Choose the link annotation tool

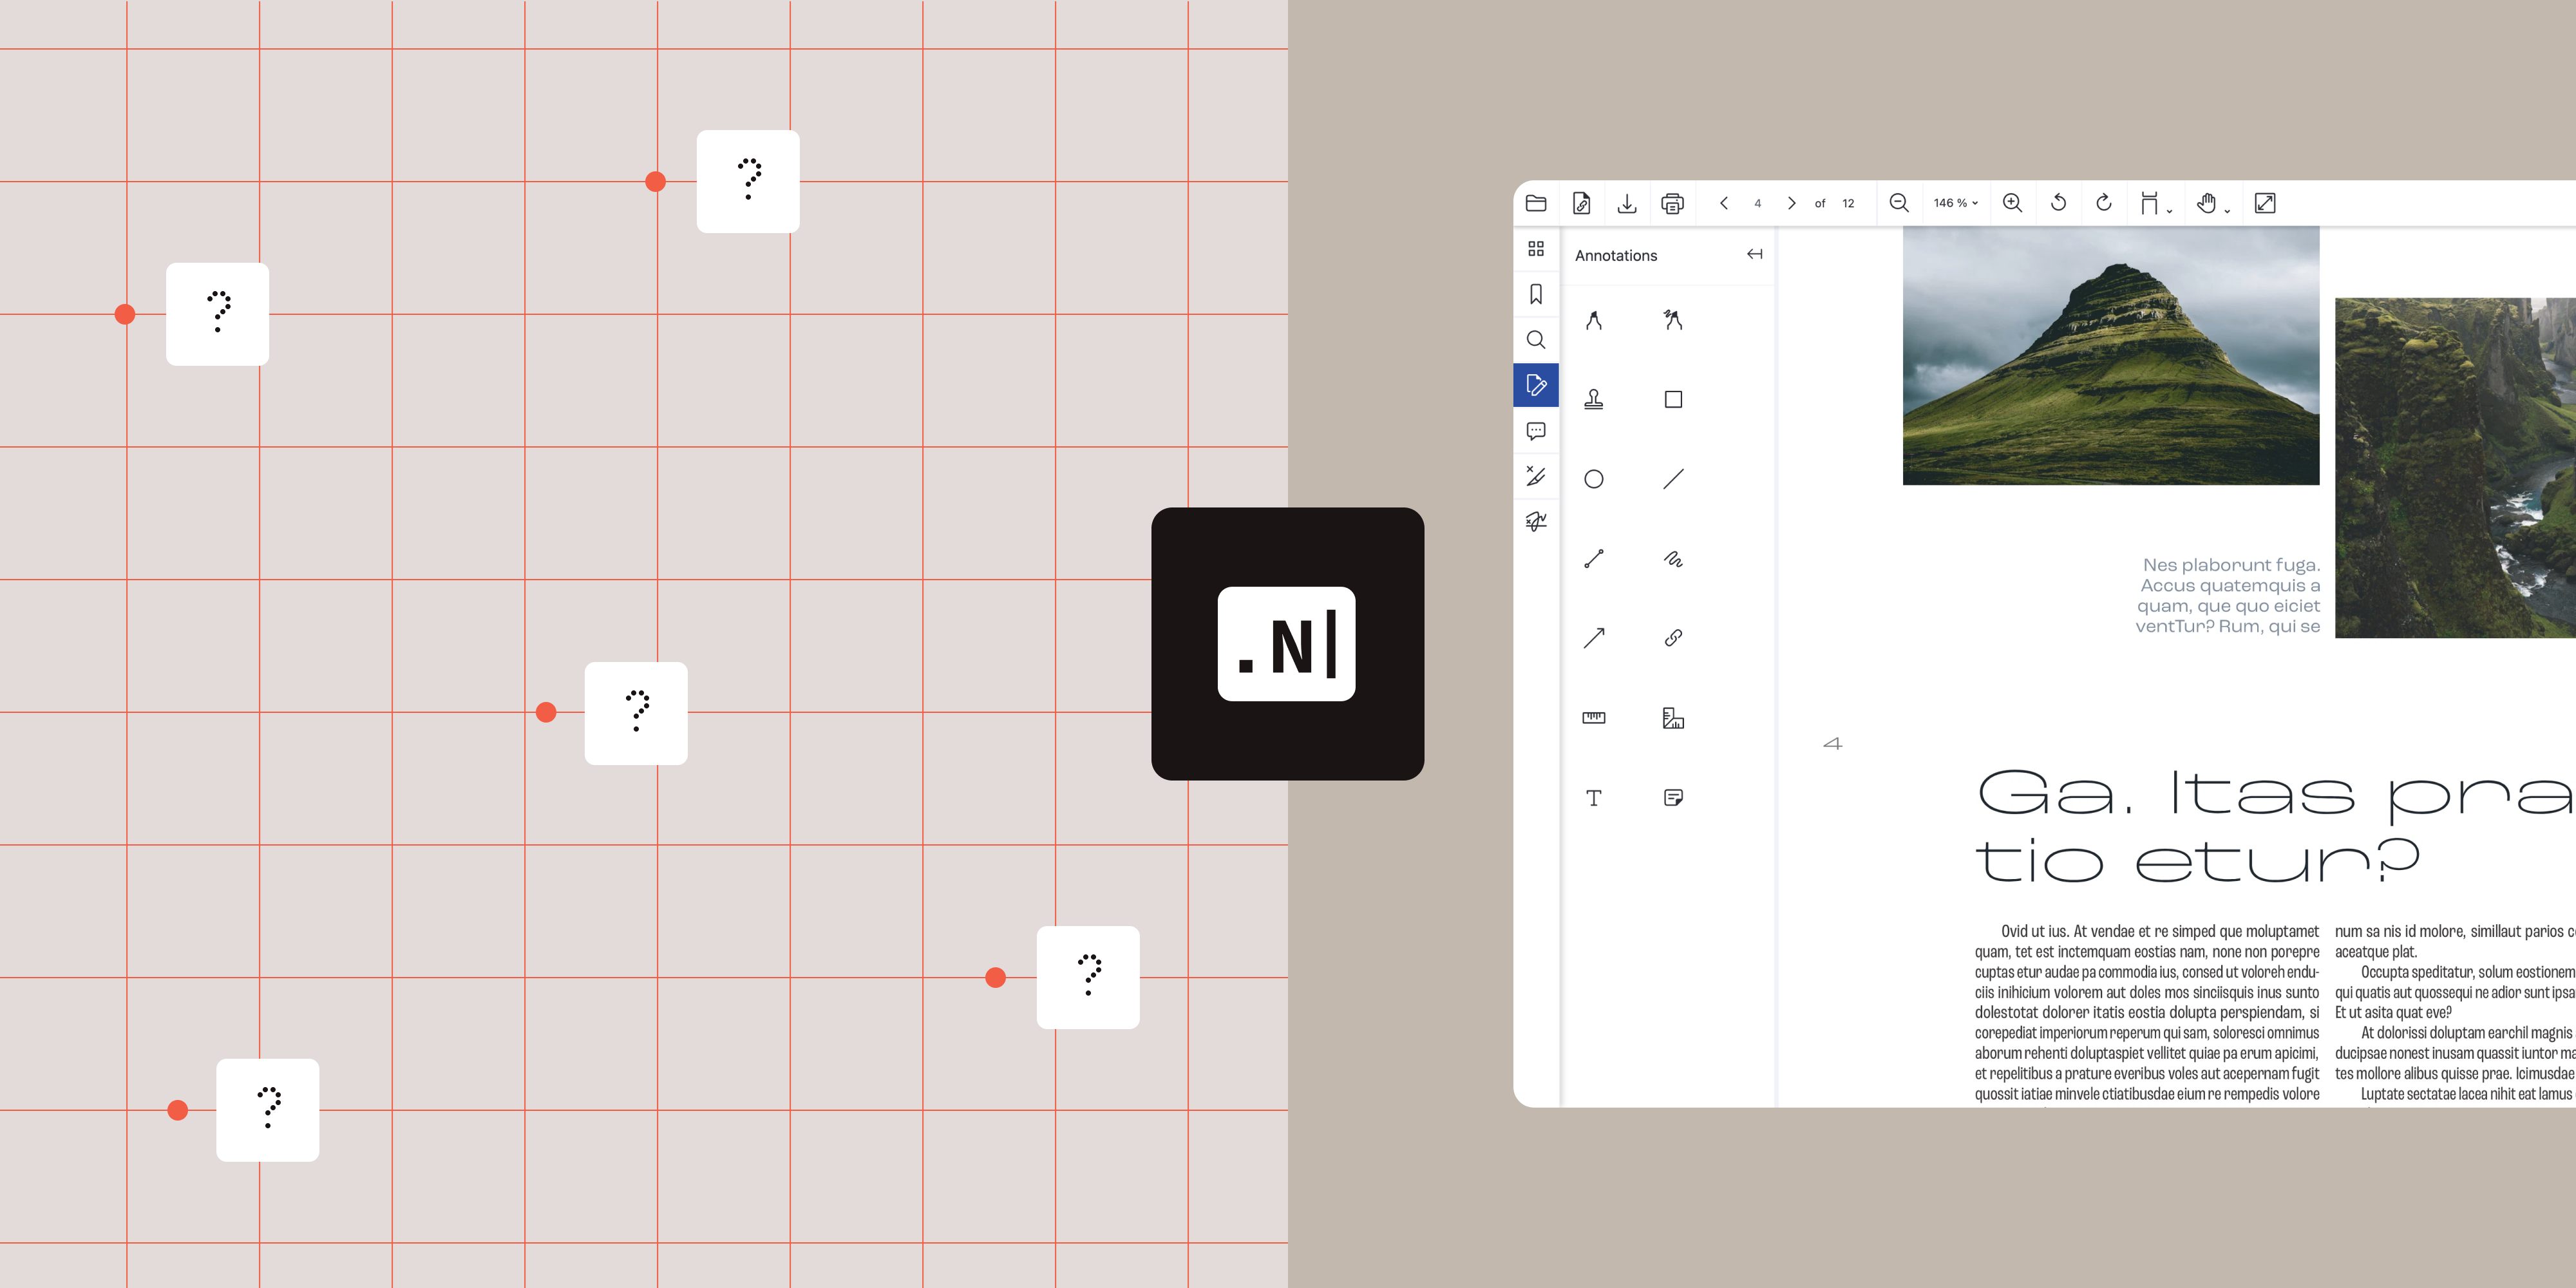(1672, 638)
